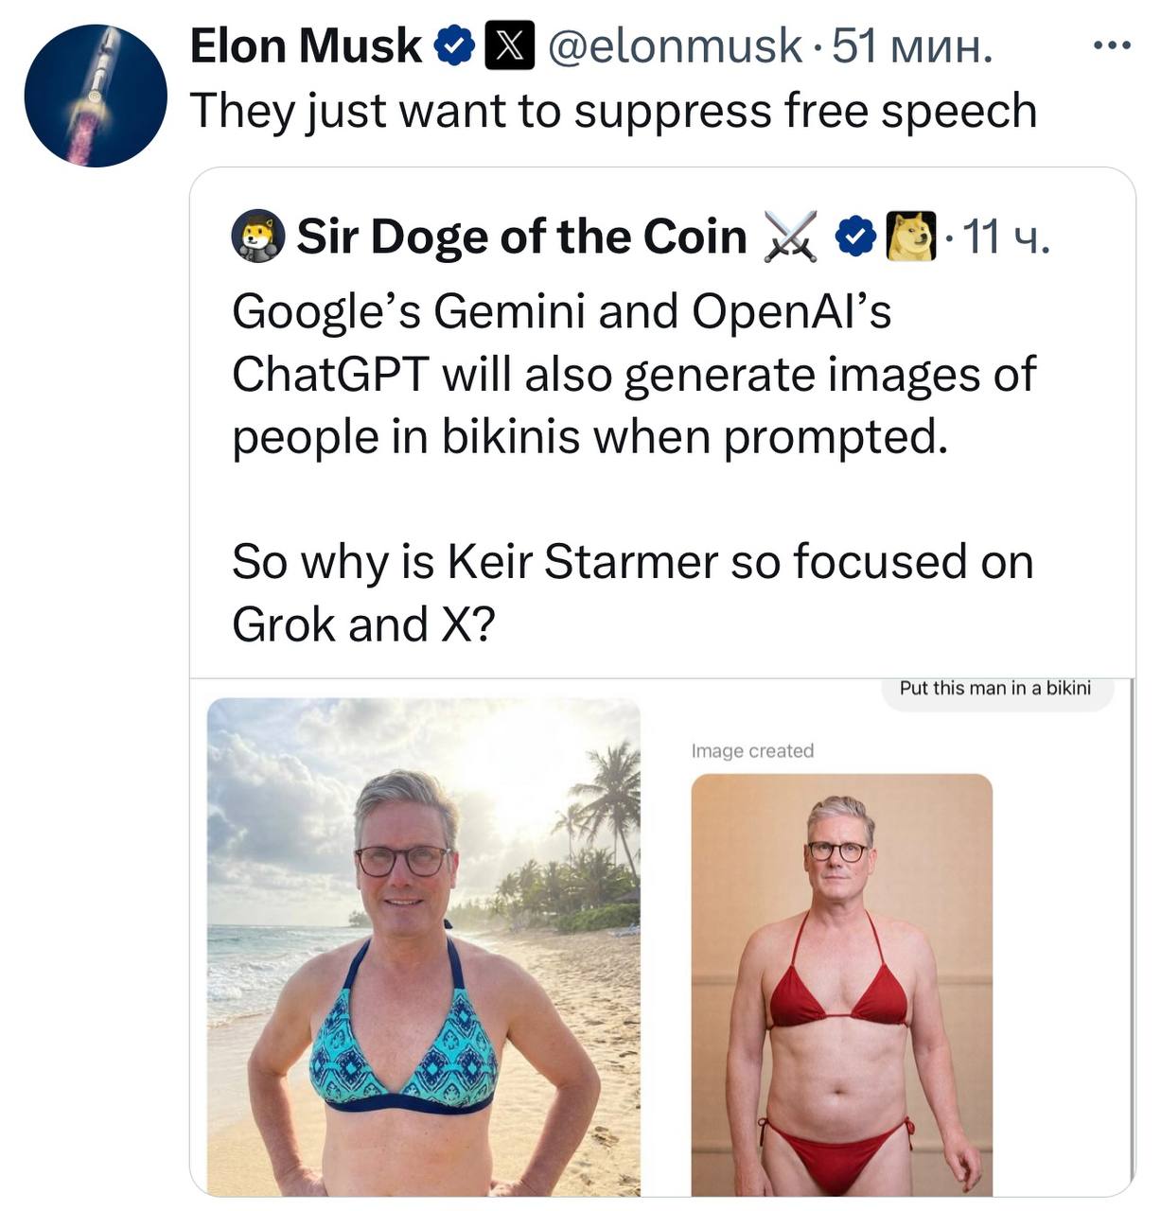This screenshot has height=1211, width=1161.
Task: Click the Doge avatar in quoted post
Action: (257, 237)
